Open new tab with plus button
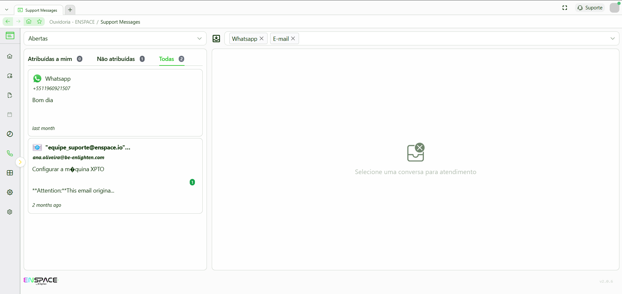622x294 pixels. 70,10
